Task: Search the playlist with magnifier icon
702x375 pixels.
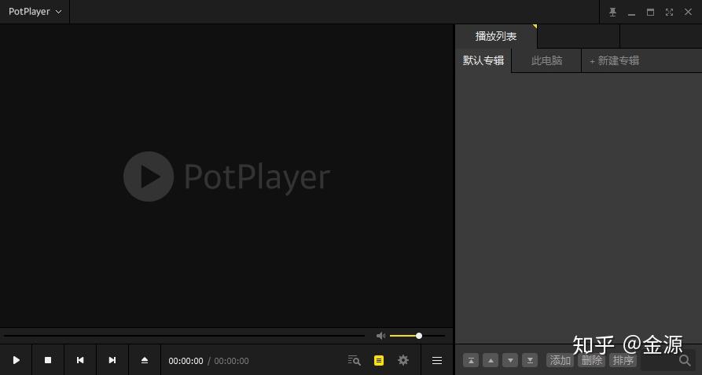Action: click(685, 360)
